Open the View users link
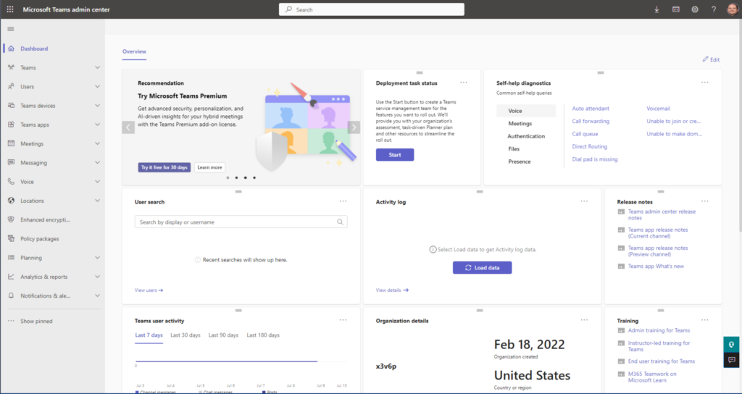This screenshot has height=394, width=742. tap(149, 290)
